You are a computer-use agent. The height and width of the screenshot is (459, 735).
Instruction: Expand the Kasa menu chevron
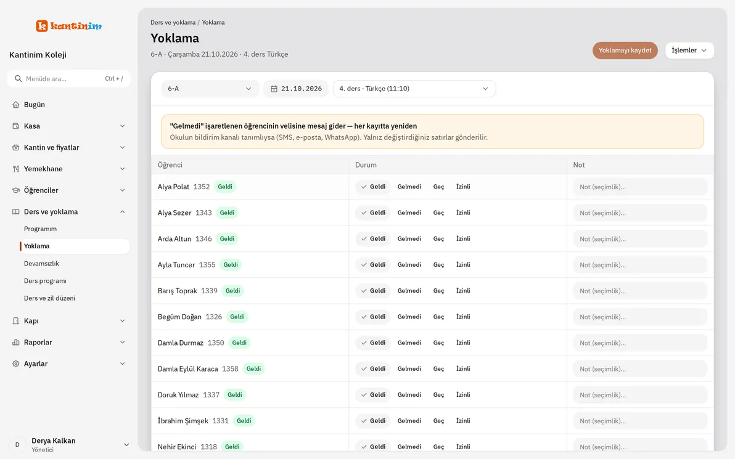click(122, 126)
